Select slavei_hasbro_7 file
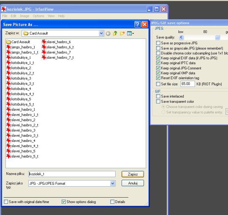Screen dimensions: 228x215 click(56, 52)
